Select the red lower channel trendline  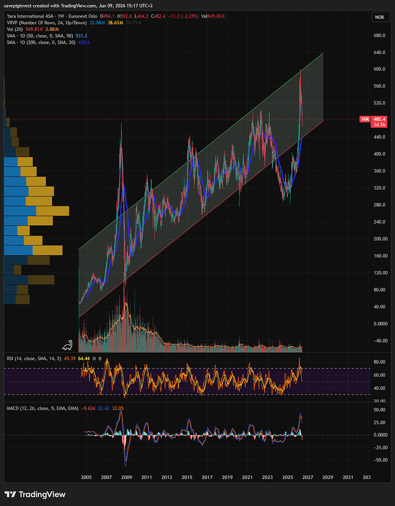coord(200,219)
